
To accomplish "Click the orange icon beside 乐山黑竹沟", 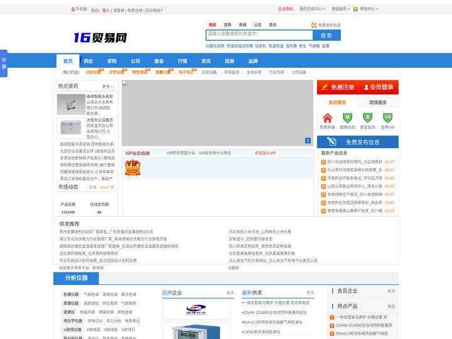I will click(323, 170).
